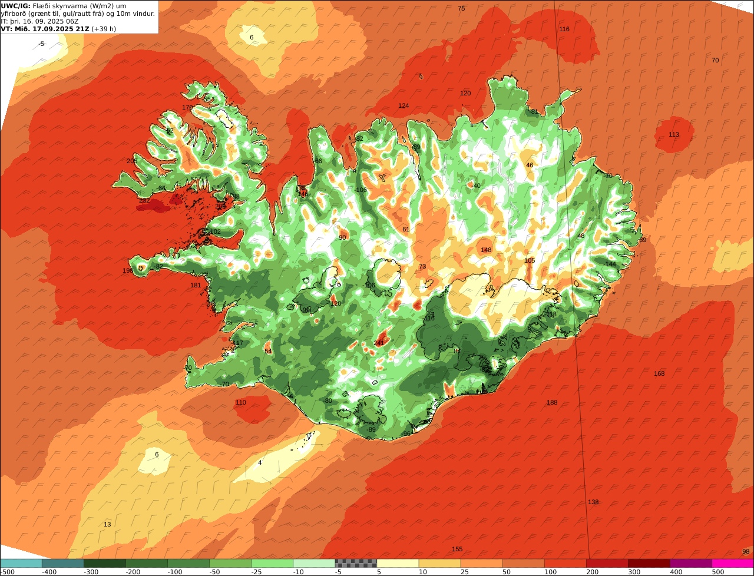Image resolution: width=754 pixels, height=576 pixels.
Task: Click the map value '168'
Action: pos(659,373)
